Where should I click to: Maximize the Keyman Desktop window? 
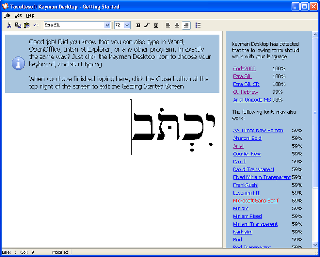tap(304, 7)
